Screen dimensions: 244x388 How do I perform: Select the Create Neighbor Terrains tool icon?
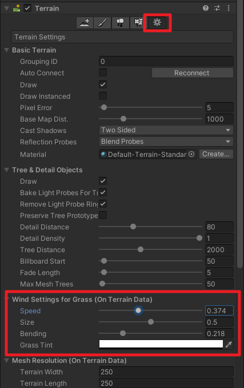(x=85, y=23)
